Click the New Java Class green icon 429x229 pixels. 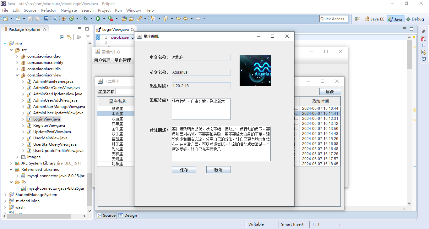72,19
